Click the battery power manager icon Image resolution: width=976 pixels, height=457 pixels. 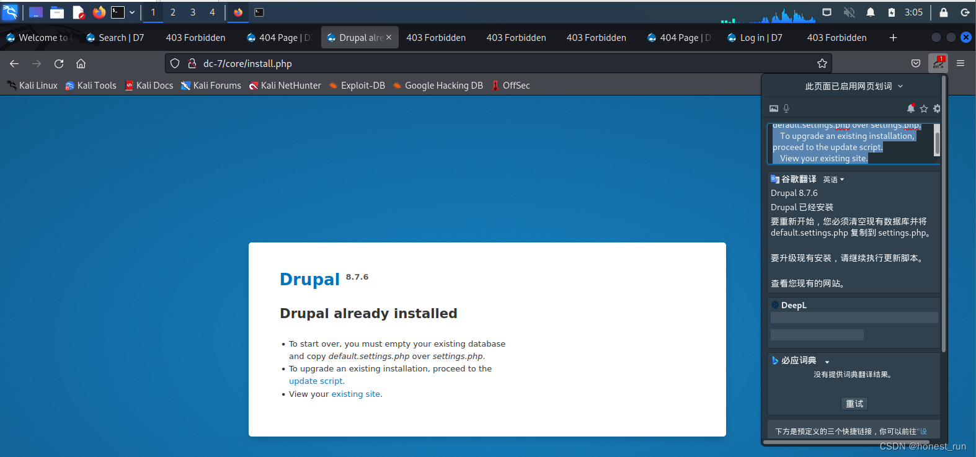click(892, 12)
